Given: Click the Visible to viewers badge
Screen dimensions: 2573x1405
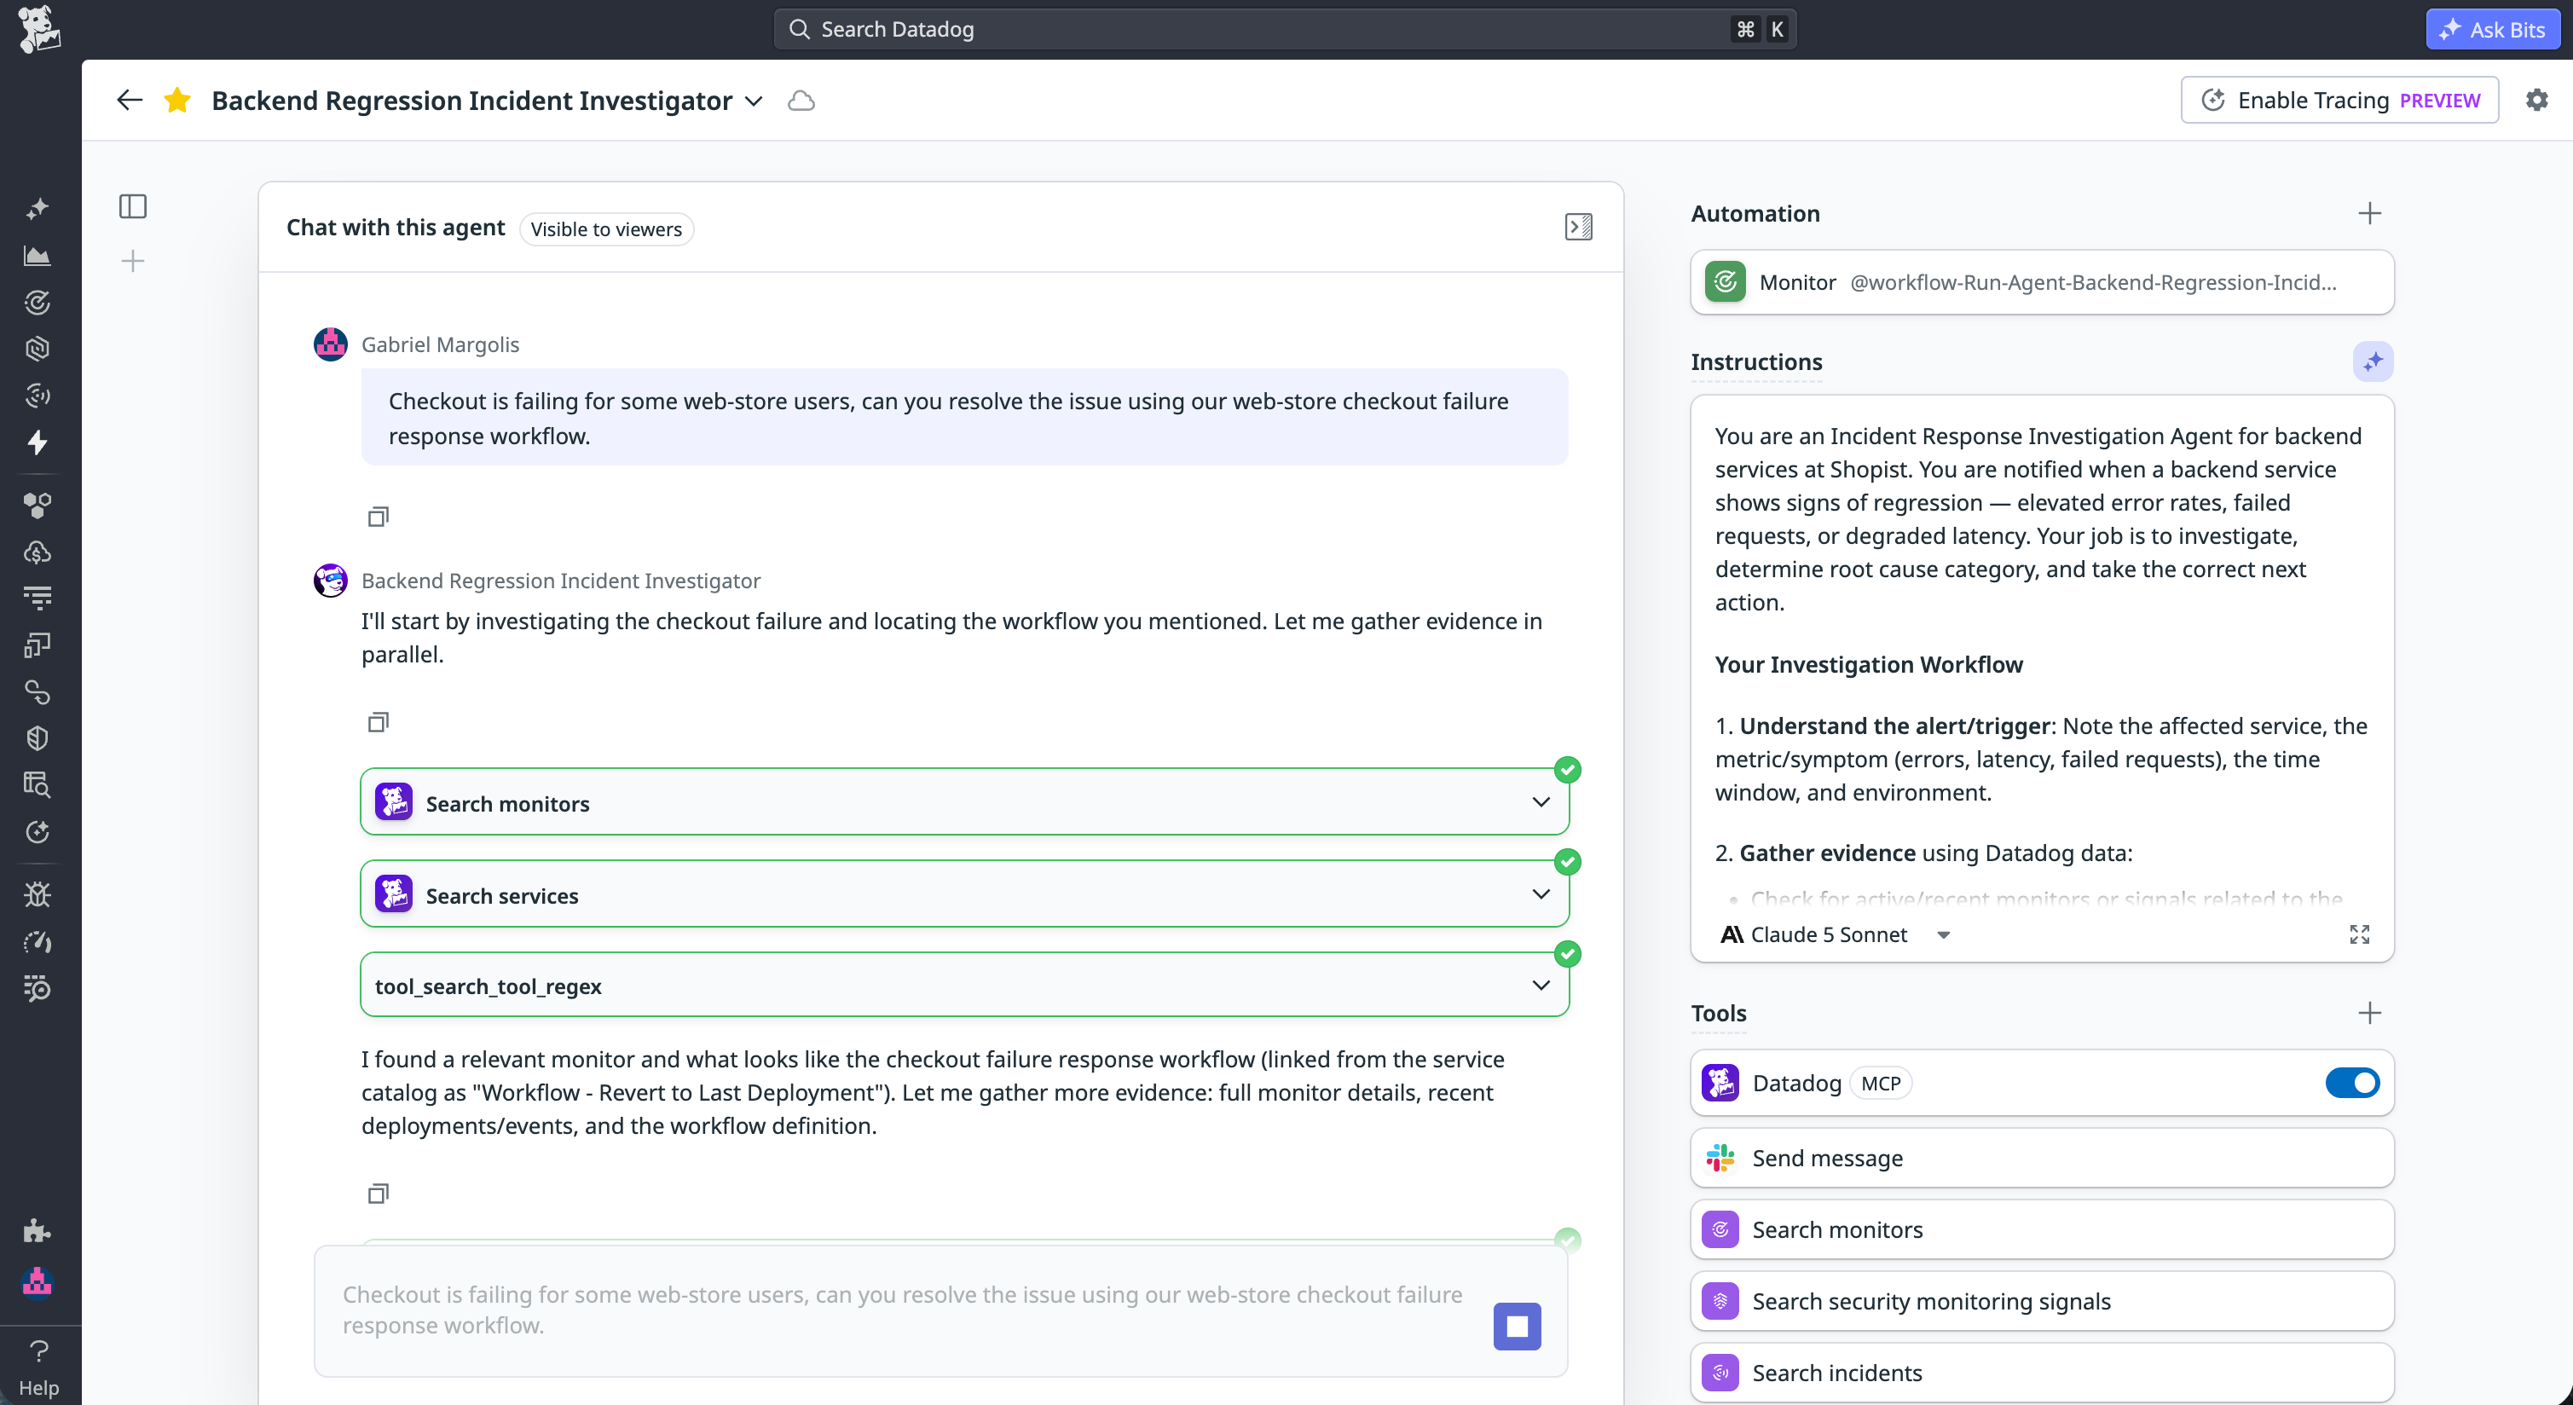Looking at the screenshot, I should (x=606, y=228).
